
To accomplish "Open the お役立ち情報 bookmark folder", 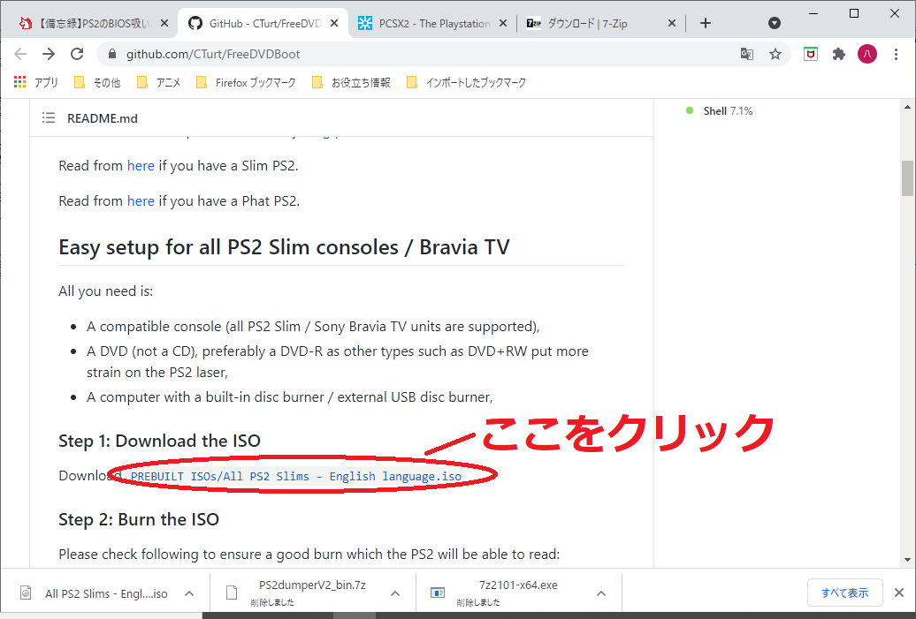I will point(351,82).
